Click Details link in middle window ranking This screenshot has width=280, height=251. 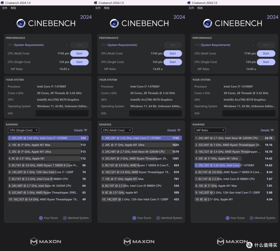[172, 130]
